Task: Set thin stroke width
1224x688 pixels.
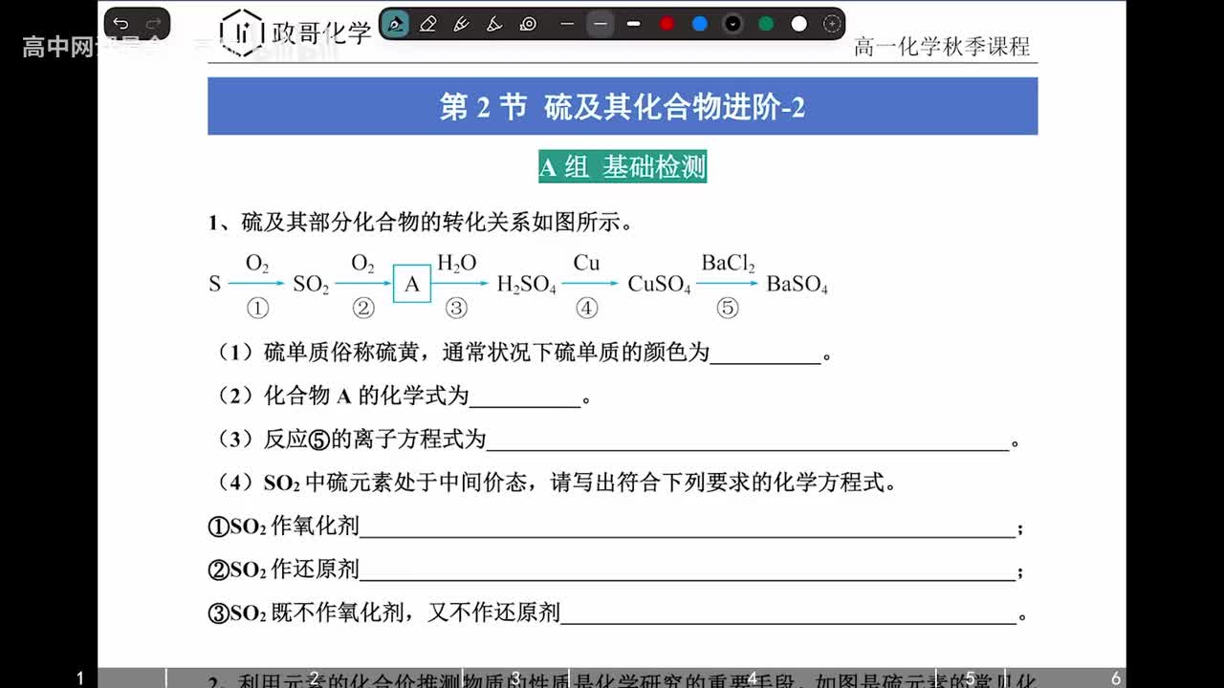Action: point(567,24)
